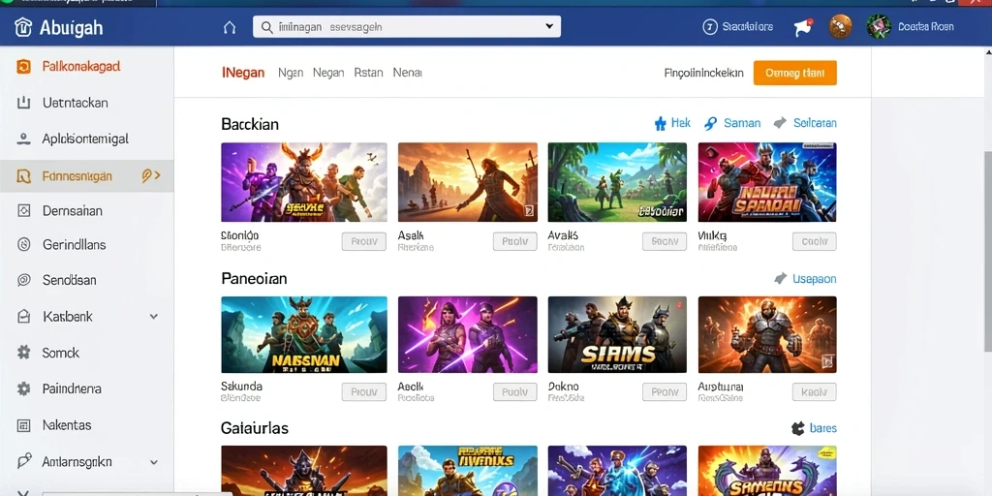Select the Nenai tab
Viewport: 992px width, 496px height.
408,73
